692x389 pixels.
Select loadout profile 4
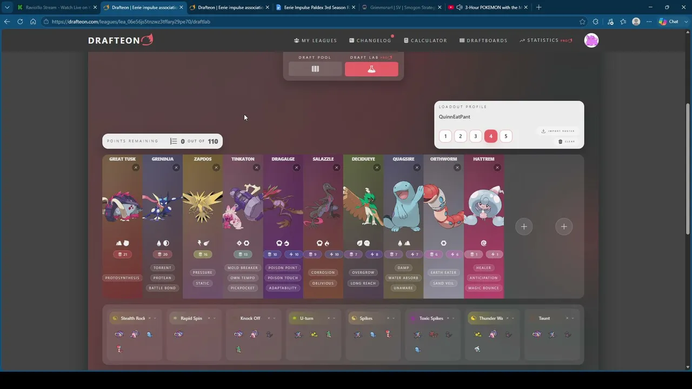pyautogui.click(x=491, y=136)
